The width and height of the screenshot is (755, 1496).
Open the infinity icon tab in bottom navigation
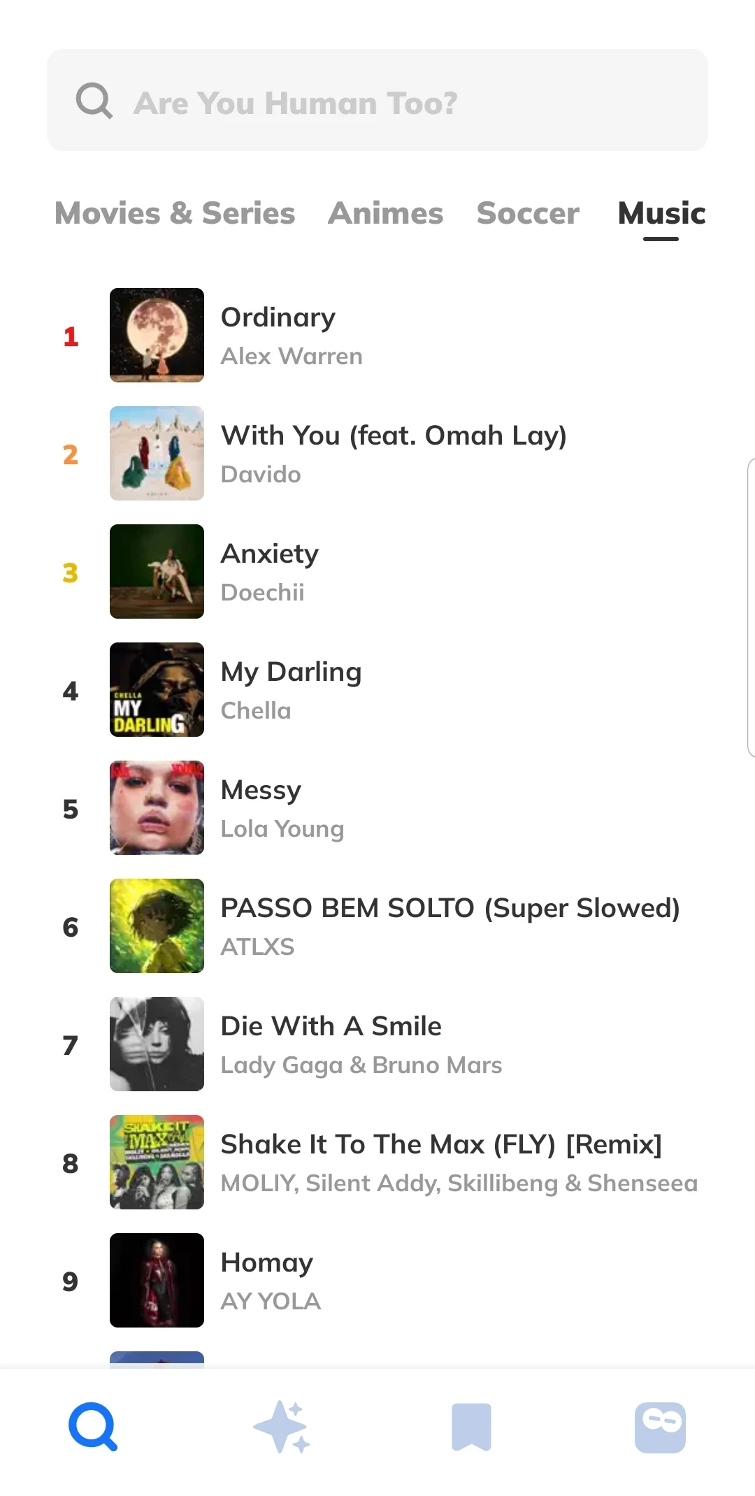click(660, 1427)
